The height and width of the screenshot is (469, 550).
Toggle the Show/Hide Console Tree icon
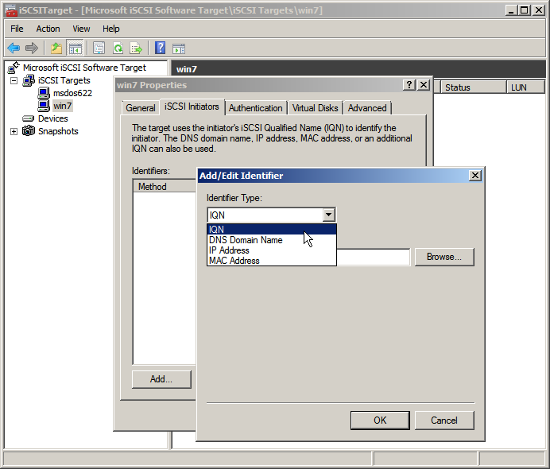(76, 48)
